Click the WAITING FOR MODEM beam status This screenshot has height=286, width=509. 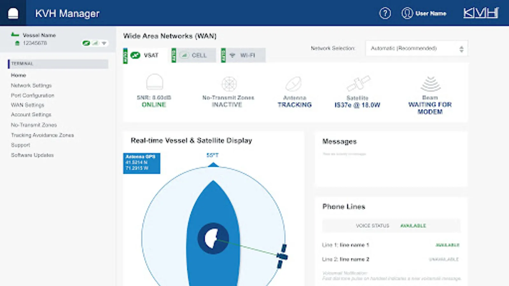[430, 108]
